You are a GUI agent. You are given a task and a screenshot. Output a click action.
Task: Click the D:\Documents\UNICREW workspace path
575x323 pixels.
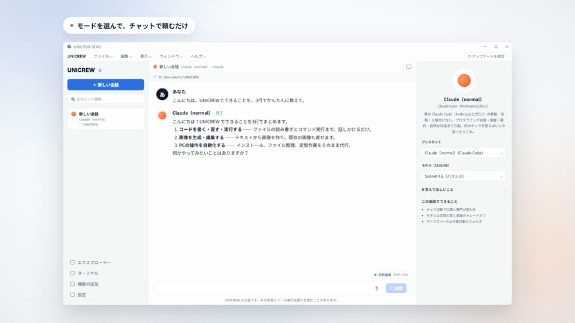[x=179, y=77]
